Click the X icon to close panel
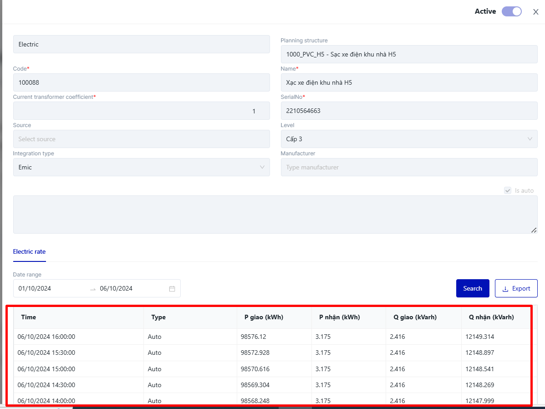This screenshot has height=409, width=545. coord(535,12)
